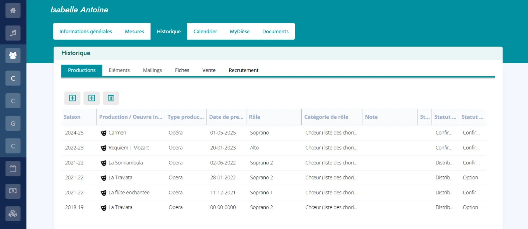Open the Requiem | Mozart production row
This screenshot has width=528, height=229.
[128, 148]
